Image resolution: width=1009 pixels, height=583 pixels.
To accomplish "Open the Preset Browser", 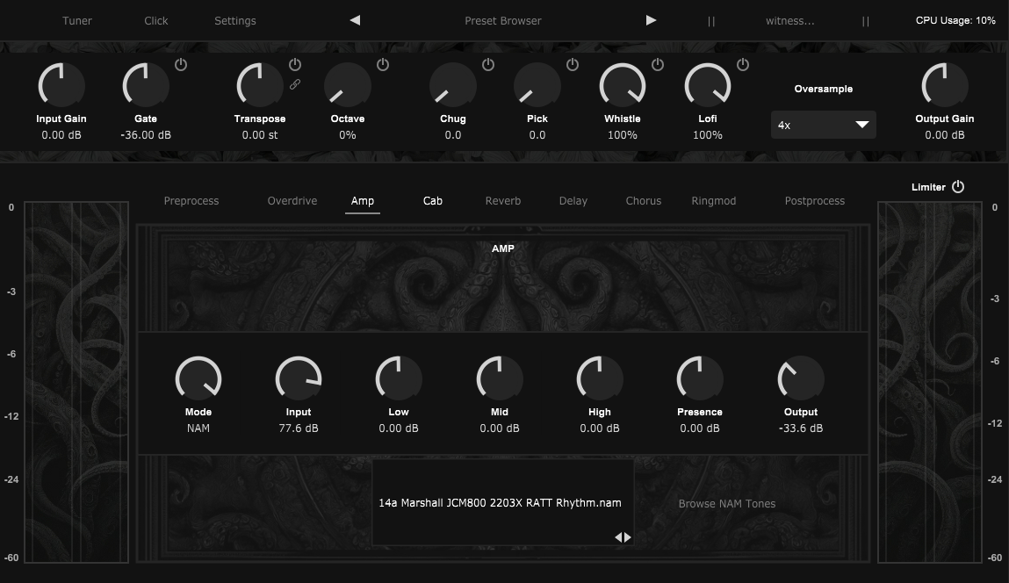I will [502, 20].
